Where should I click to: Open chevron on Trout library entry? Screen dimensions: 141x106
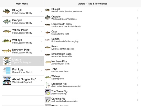click(137, 70)
